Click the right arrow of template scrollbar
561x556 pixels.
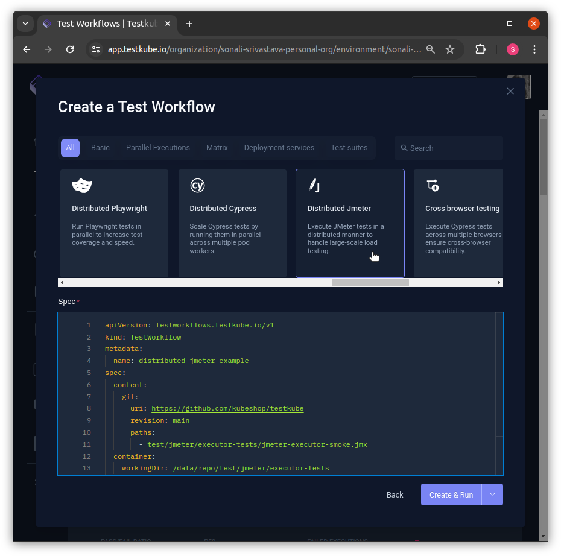tap(498, 282)
